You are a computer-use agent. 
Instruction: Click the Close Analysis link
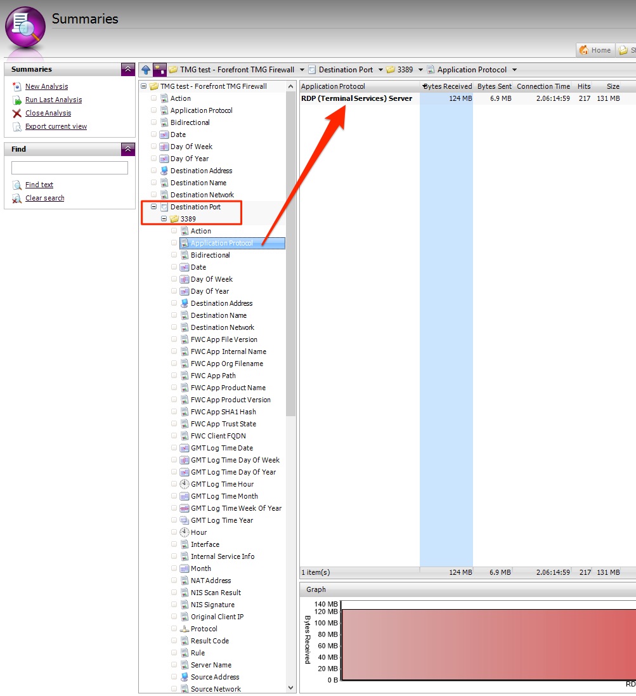pyautogui.click(x=48, y=113)
